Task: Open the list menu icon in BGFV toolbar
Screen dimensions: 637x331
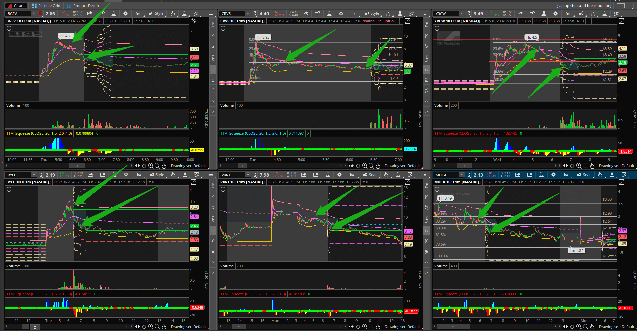Action: point(211,13)
